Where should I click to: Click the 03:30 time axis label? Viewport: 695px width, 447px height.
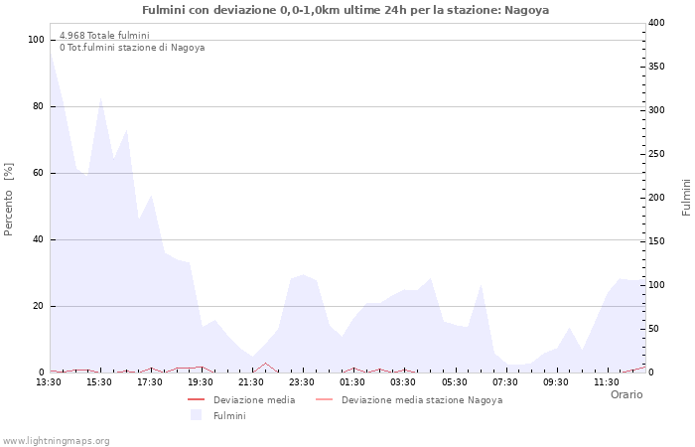pyautogui.click(x=403, y=381)
